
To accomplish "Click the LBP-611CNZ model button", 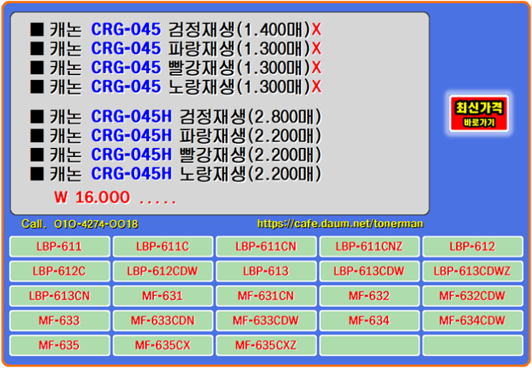I will [x=369, y=247].
